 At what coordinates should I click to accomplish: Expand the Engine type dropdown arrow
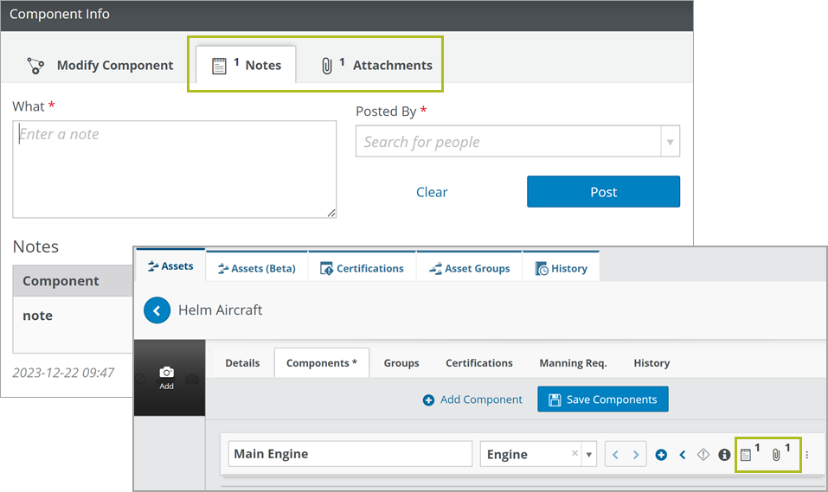click(589, 455)
